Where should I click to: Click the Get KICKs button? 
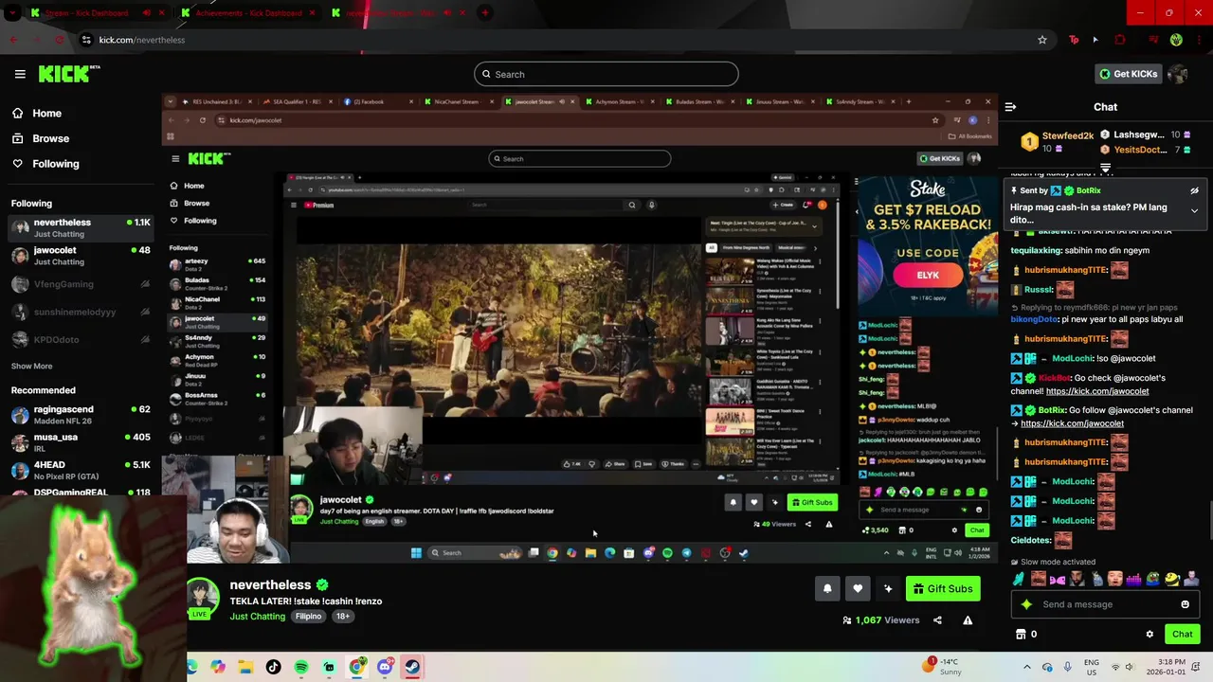[x=1128, y=74]
